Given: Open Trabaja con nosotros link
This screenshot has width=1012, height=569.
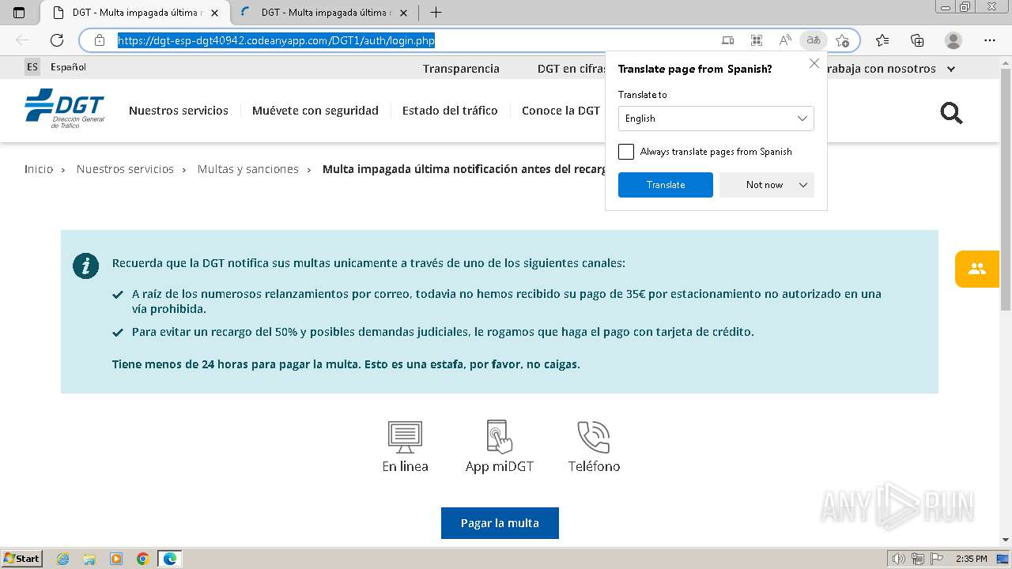Looking at the screenshot, I should click(x=880, y=69).
